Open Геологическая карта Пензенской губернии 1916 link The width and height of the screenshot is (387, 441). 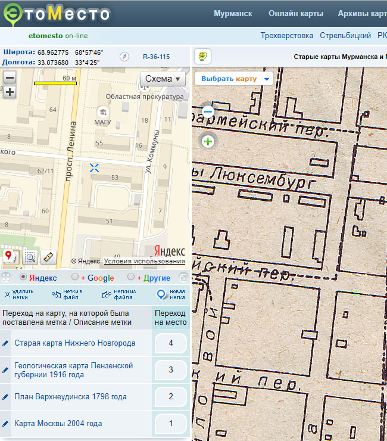coord(74,370)
